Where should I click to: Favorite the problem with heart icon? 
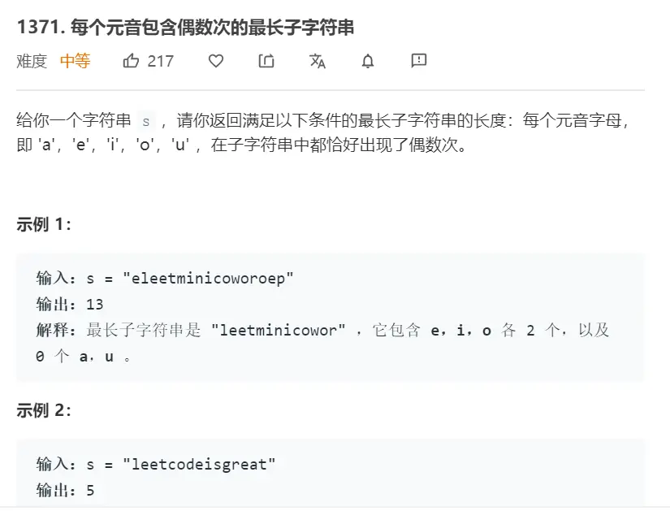coord(216,61)
